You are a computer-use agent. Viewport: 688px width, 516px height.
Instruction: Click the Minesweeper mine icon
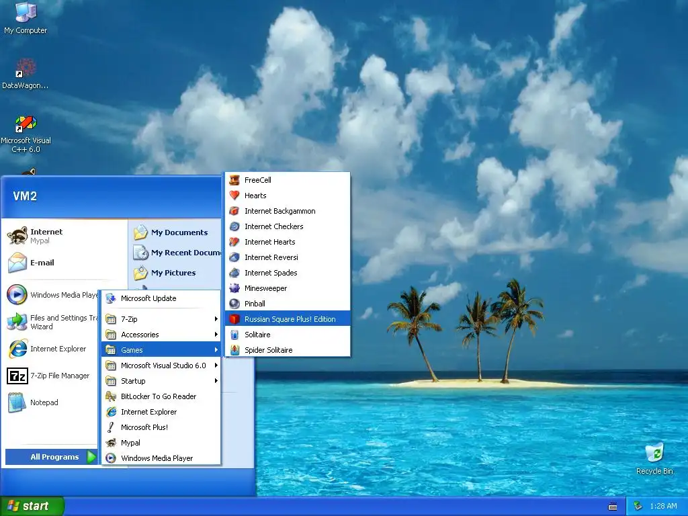tap(234, 288)
